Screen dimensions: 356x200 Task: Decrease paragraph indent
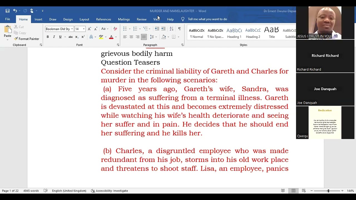157,29
